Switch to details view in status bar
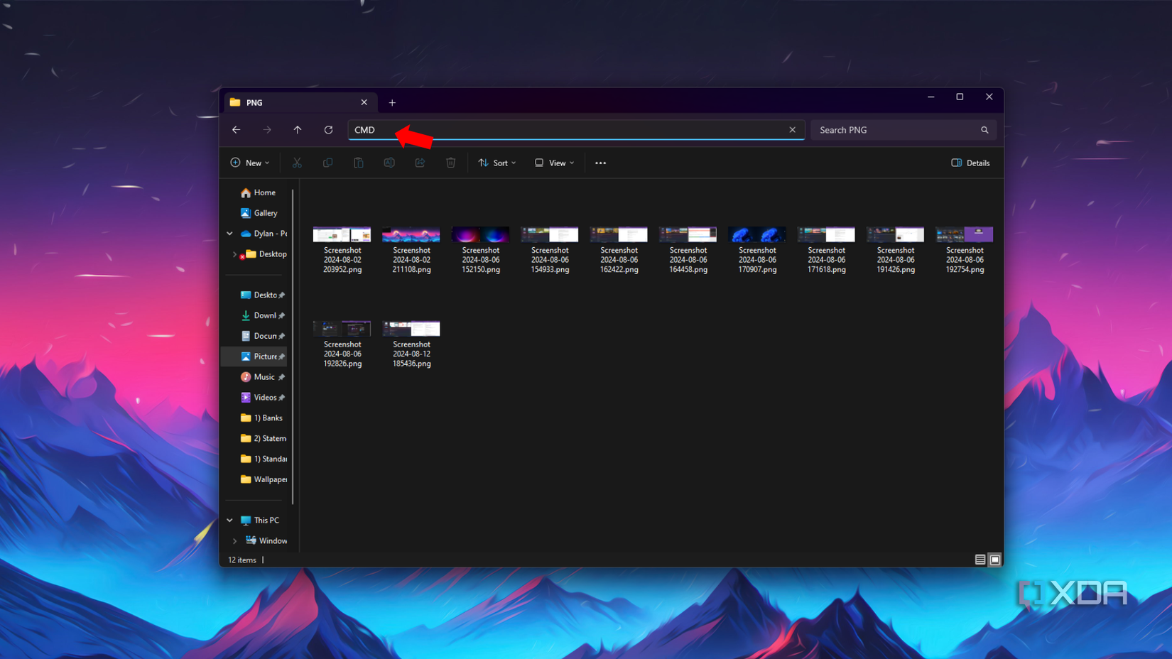Image resolution: width=1172 pixels, height=659 pixels. tap(979, 560)
